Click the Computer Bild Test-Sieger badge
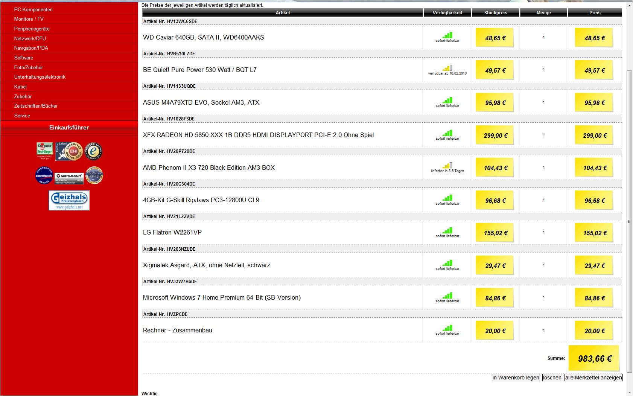633x396 pixels. click(x=45, y=151)
